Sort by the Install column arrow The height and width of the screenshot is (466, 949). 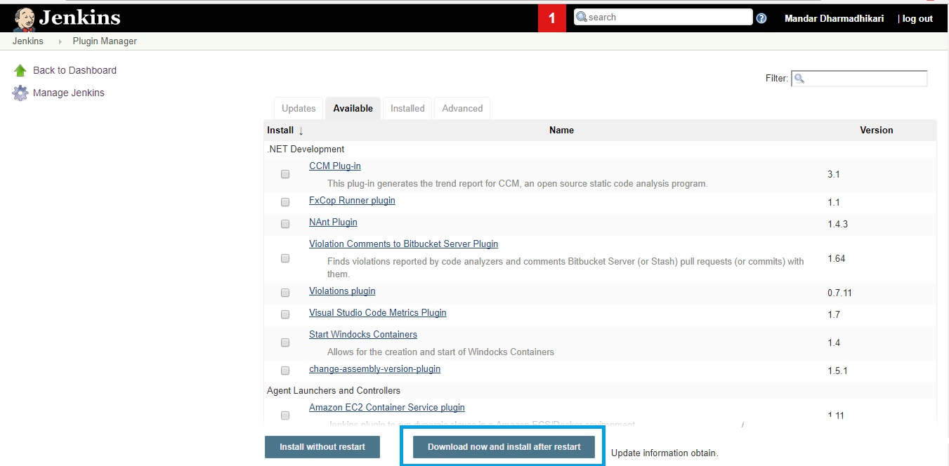301,131
